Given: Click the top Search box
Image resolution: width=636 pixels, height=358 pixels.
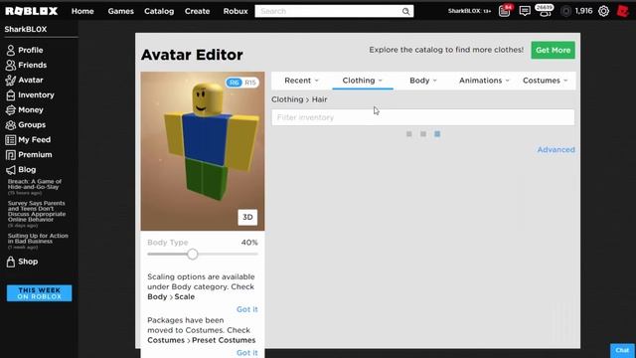Looking at the screenshot, I should [x=334, y=11].
